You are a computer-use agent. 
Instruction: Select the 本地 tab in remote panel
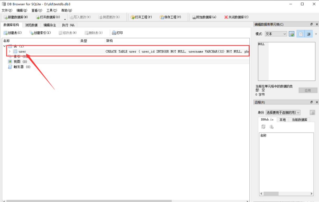282,120
